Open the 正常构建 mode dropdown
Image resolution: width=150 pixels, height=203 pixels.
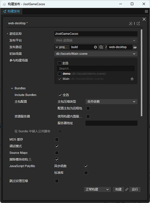coord(98,189)
